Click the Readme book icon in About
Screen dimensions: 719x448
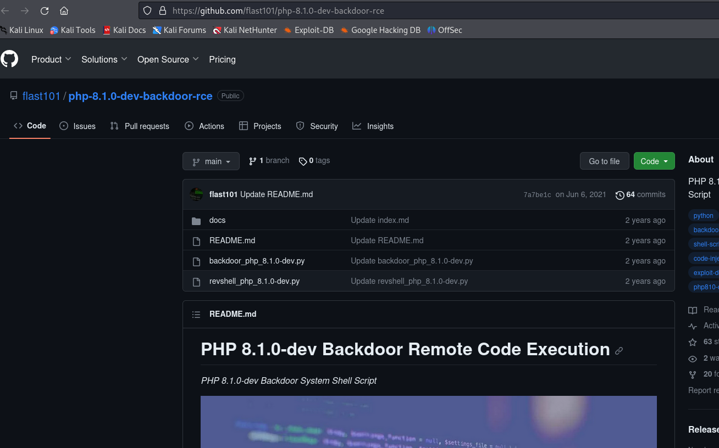pyautogui.click(x=693, y=310)
